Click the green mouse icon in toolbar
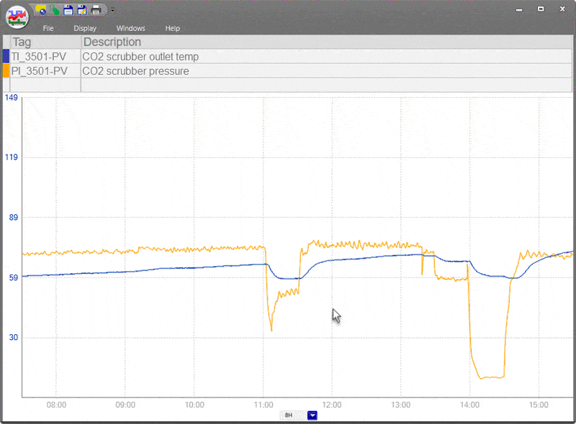Viewport: 576px width, 424px height. [55, 10]
